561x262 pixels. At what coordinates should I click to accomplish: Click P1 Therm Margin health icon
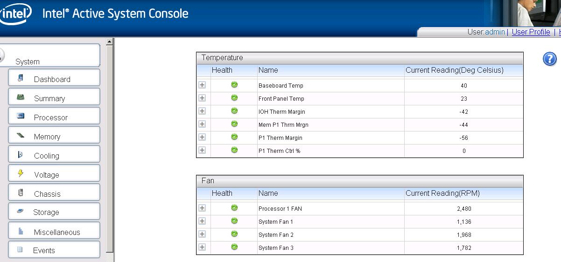(234, 137)
